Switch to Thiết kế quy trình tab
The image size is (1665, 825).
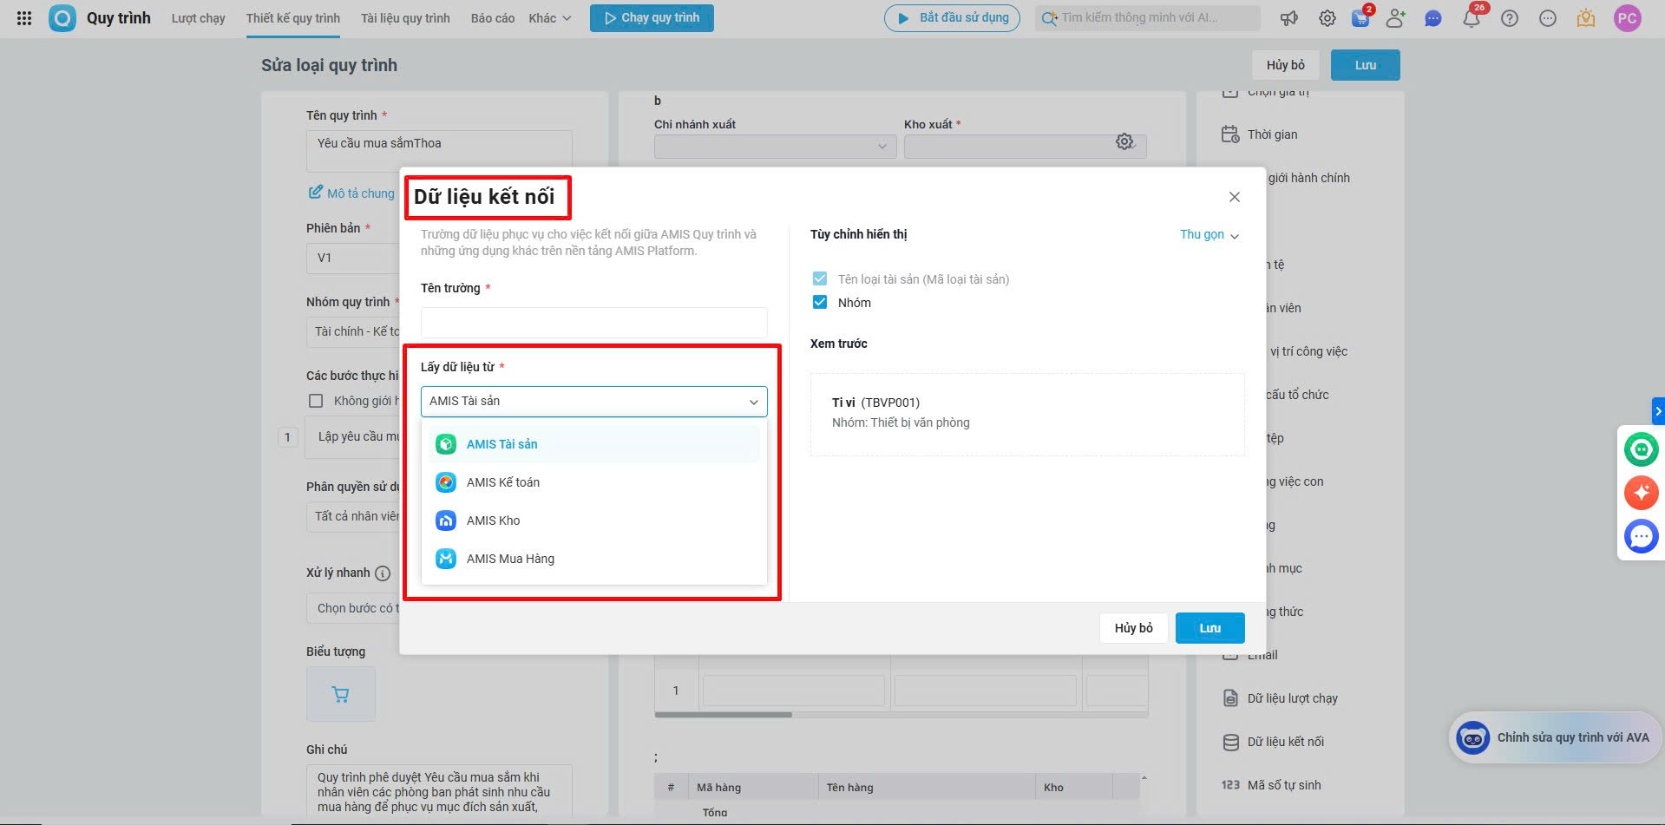(293, 18)
